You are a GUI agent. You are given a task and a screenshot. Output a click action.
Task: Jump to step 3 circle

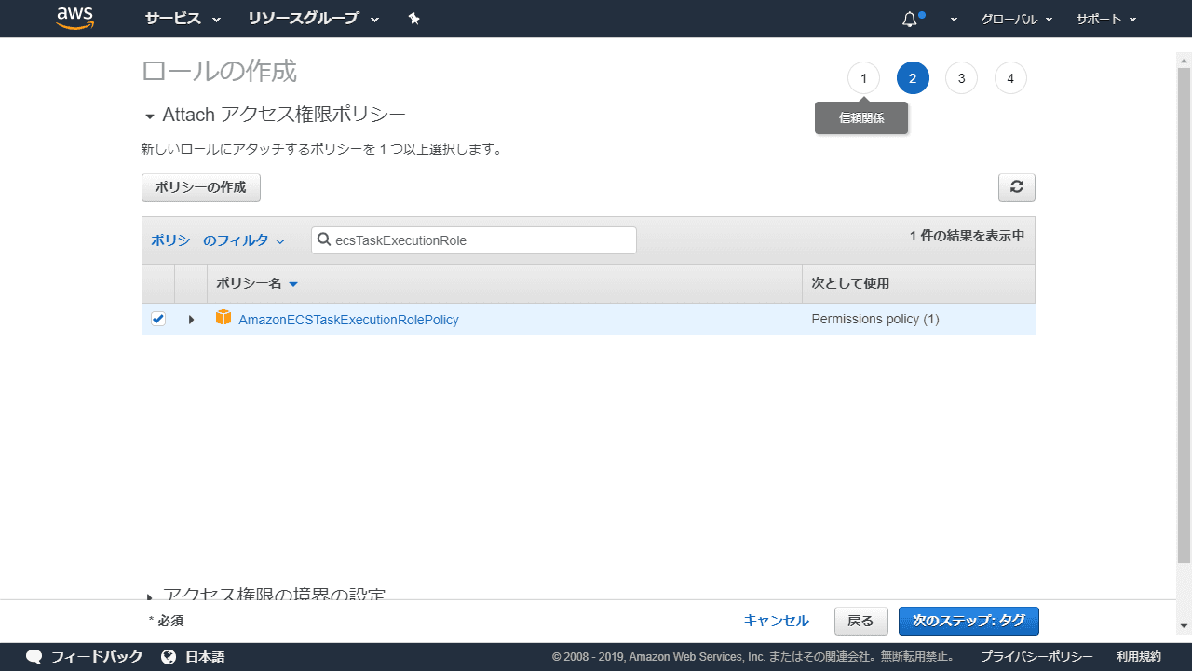click(961, 78)
